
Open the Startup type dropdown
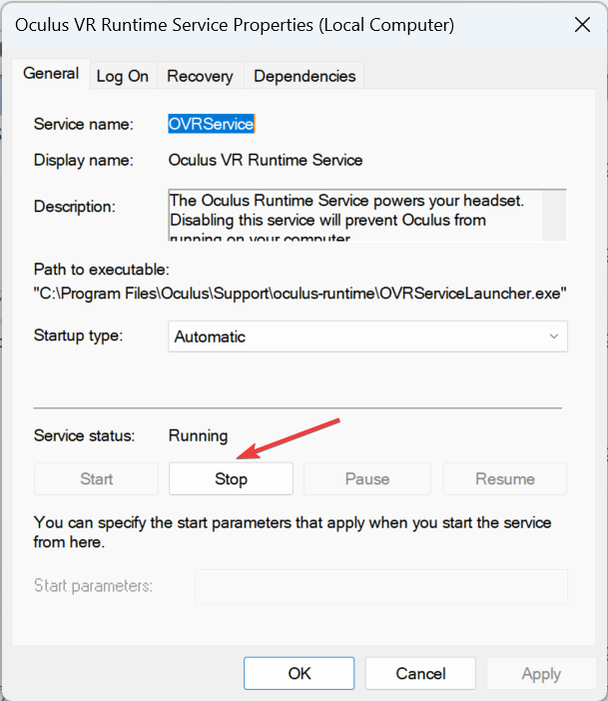[367, 337]
